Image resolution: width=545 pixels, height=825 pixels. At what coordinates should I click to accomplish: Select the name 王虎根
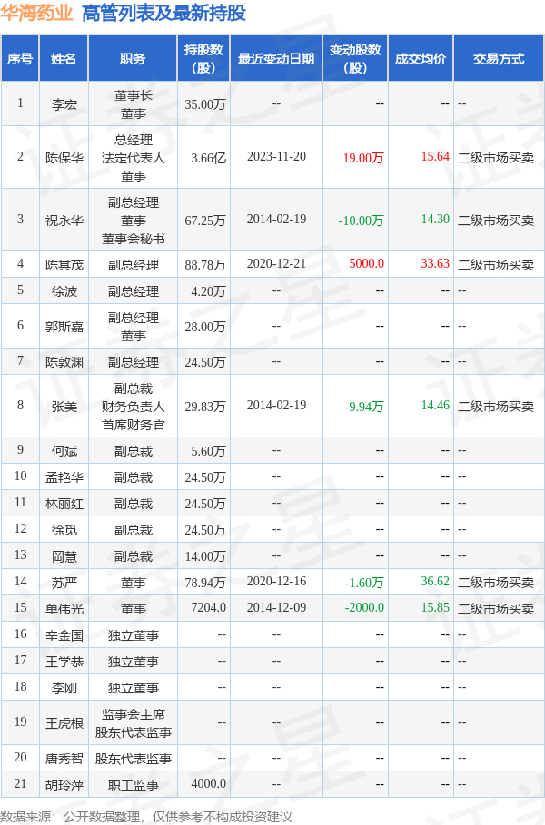64,723
